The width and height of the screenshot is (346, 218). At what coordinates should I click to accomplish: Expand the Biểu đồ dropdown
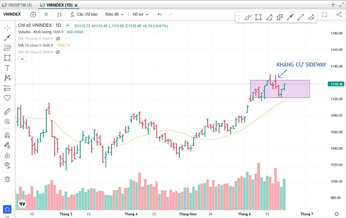click(114, 14)
